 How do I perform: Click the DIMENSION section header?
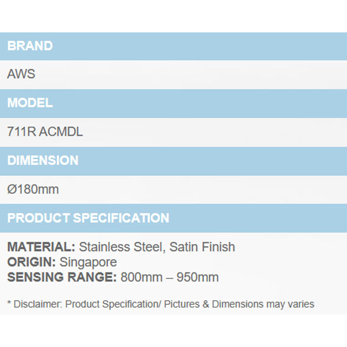click(43, 161)
